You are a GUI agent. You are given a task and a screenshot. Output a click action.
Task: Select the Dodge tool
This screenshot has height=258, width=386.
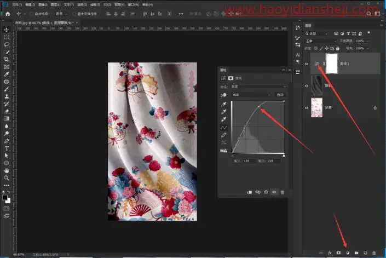coord(7,134)
